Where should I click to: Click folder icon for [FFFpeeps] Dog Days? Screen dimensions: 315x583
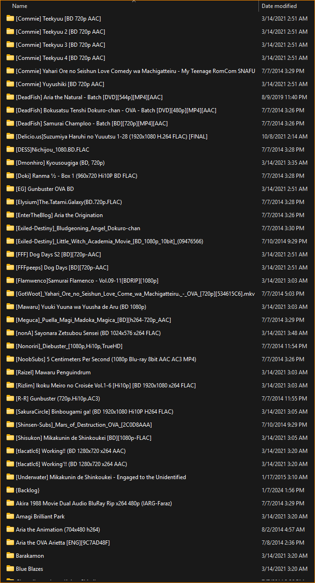(10, 268)
